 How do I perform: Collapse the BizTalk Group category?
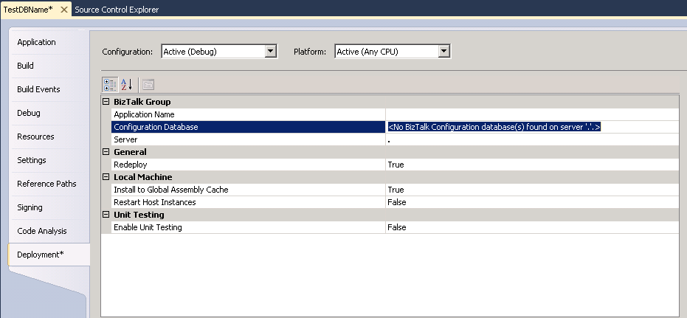(106, 102)
